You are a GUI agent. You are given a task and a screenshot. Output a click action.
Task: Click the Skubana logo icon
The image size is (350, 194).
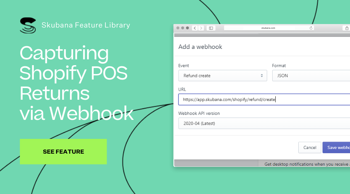(x=28, y=25)
